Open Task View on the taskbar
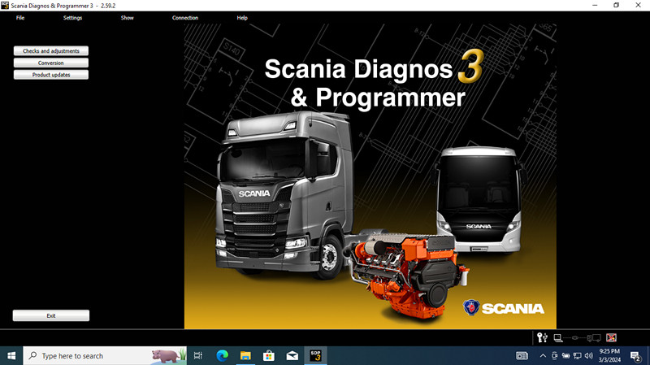Screen dimensions: 650x365 [198, 355]
